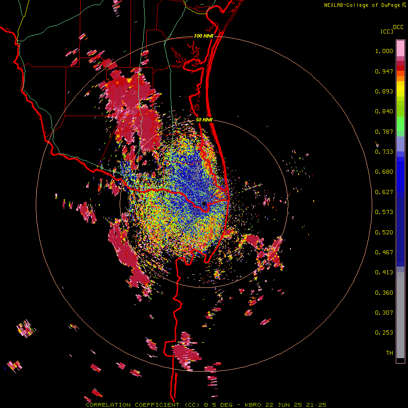Click the green segment of the color bar
The width and height of the screenshot is (408, 408).
400,124
